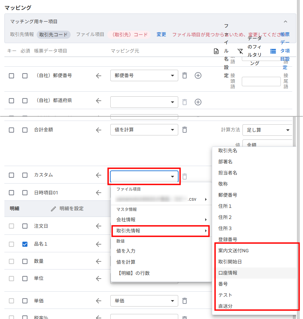
Task: Click the plus icon beside 郵便番号 row
Action: tap(198, 75)
